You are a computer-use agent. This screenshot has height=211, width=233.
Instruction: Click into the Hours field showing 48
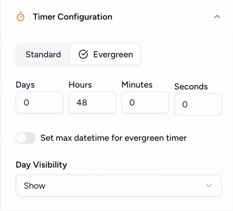pyautogui.click(x=92, y=102)
